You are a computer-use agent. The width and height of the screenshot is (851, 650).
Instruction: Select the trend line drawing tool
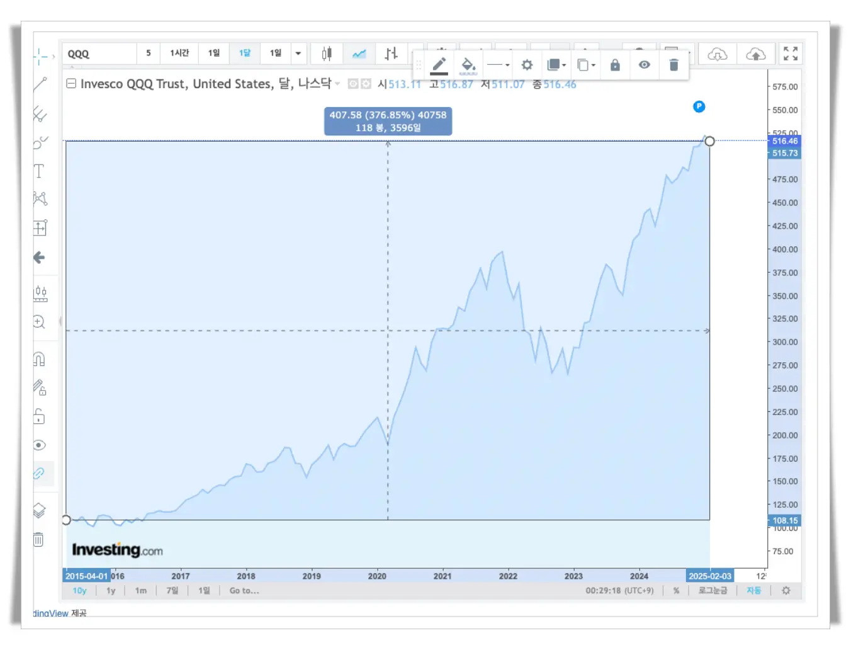[x=40, y=84]
